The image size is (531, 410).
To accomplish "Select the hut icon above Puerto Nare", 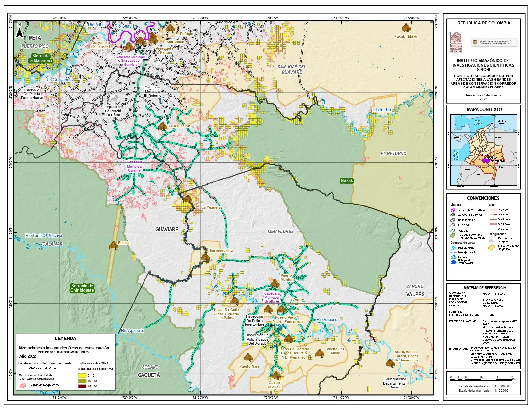I will (248, 357).
